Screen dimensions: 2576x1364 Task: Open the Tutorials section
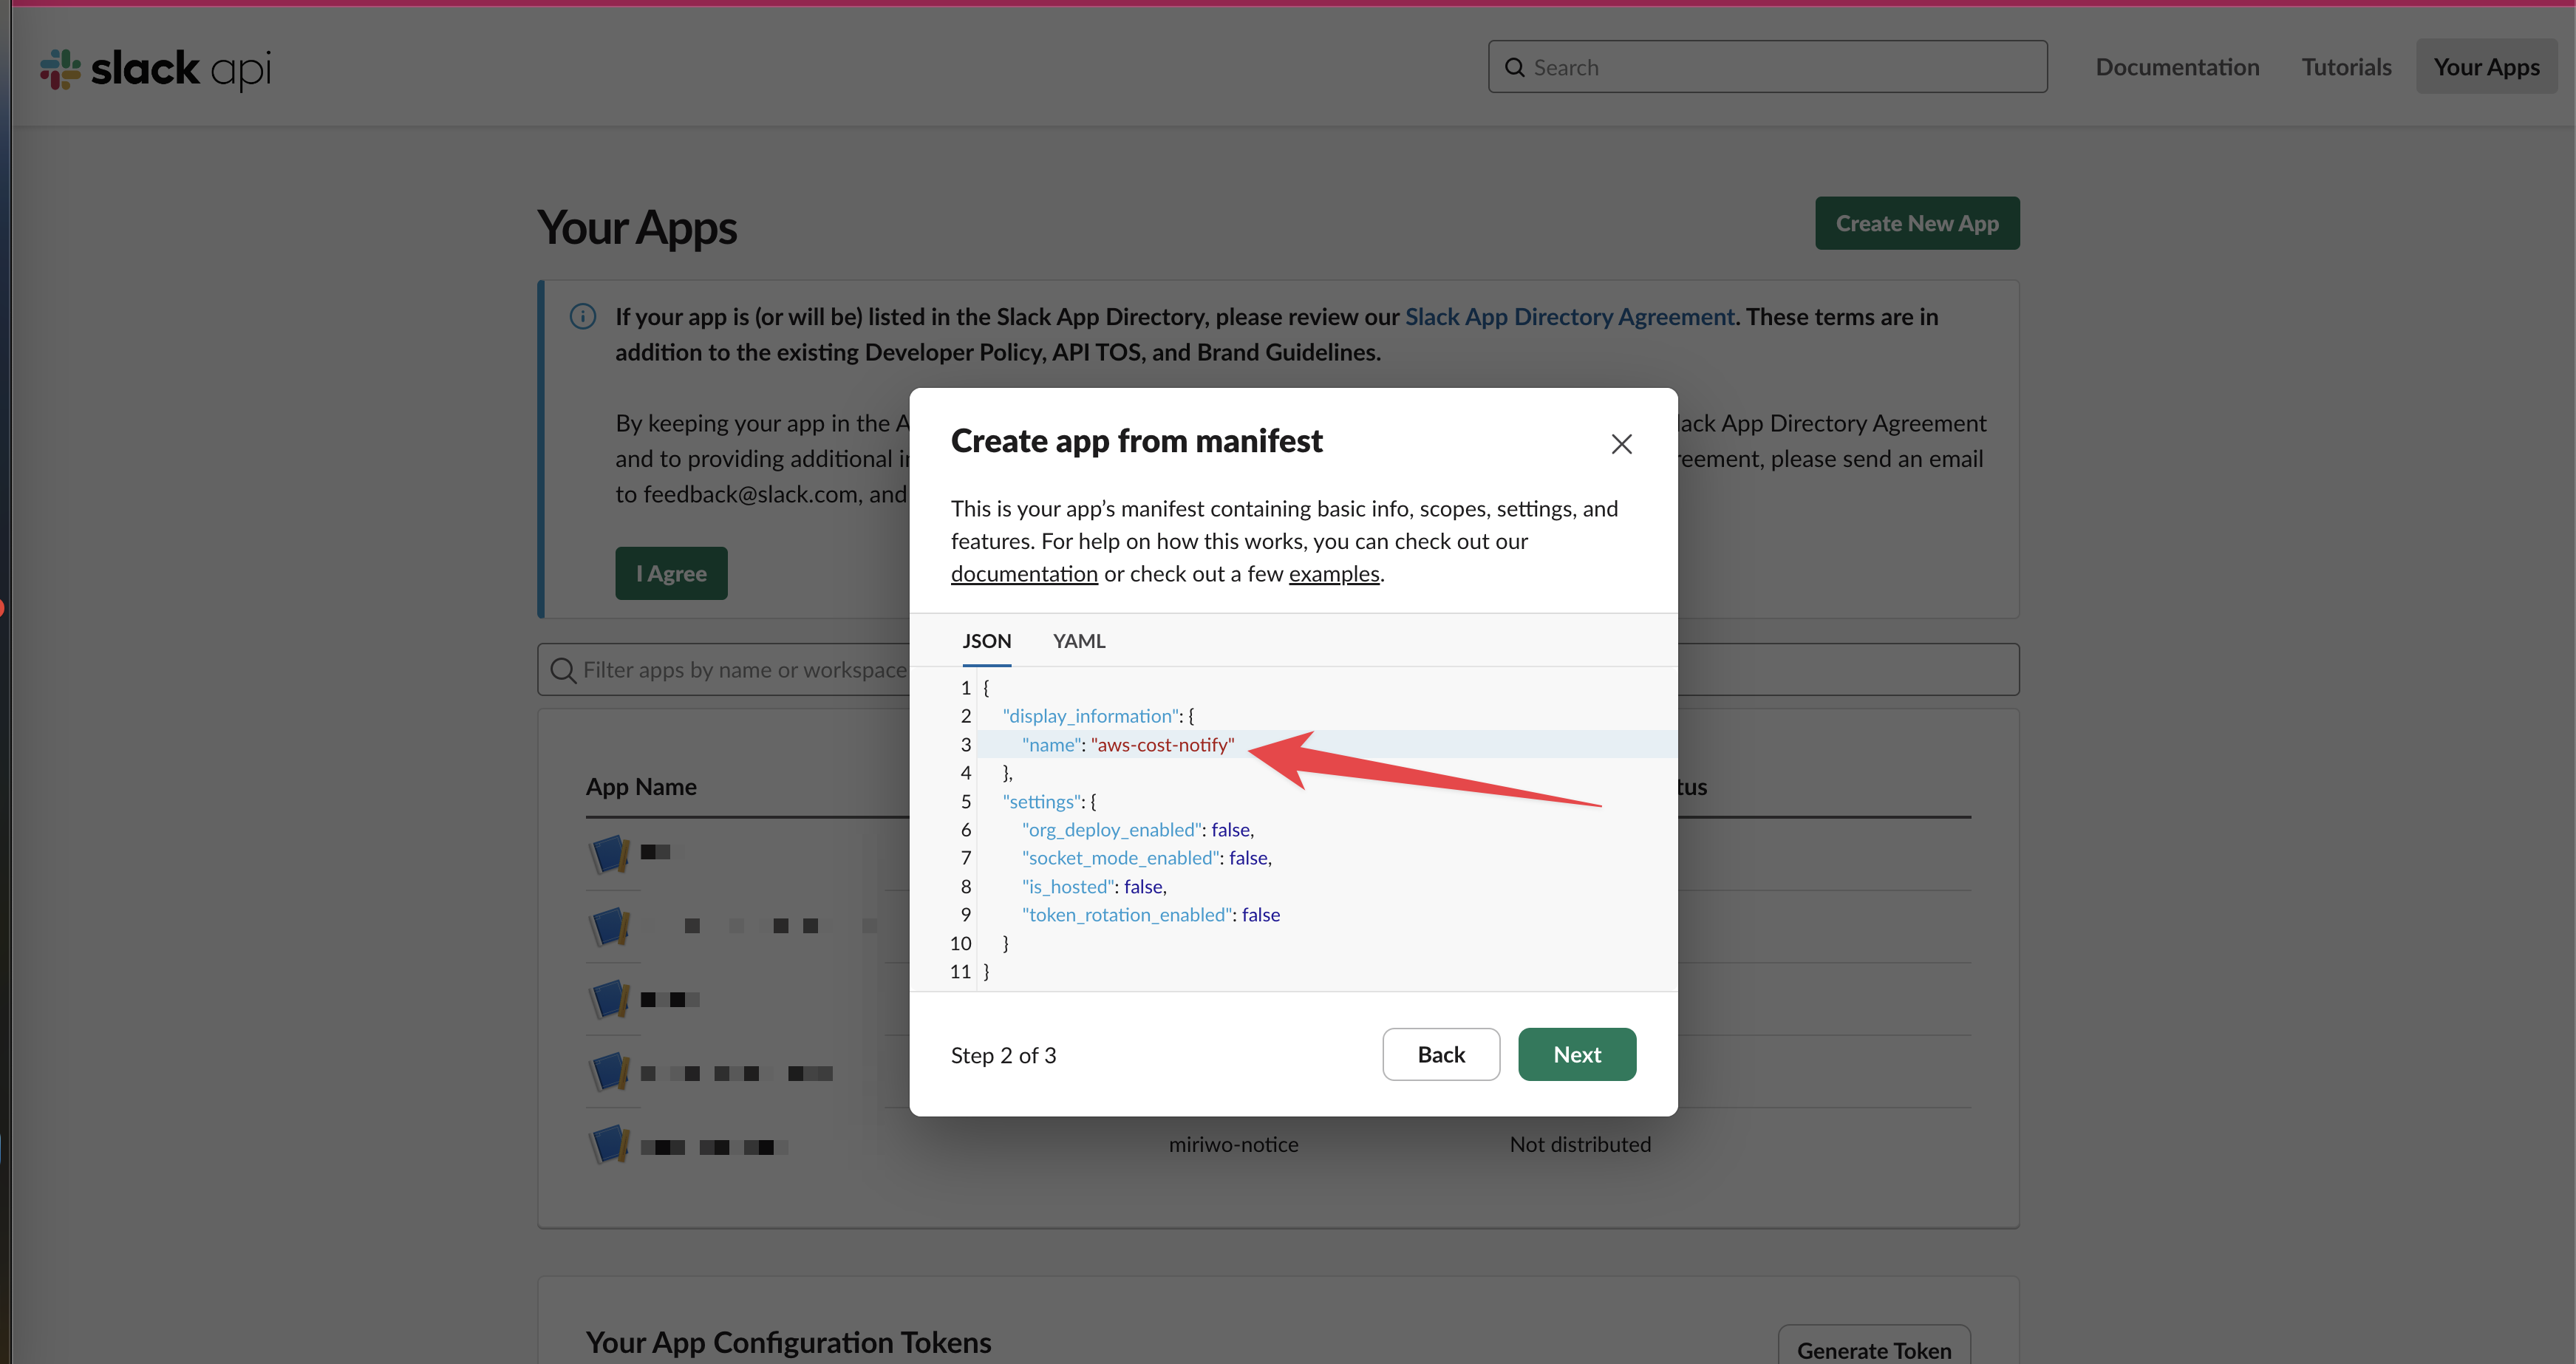[x=2346, y=66]
